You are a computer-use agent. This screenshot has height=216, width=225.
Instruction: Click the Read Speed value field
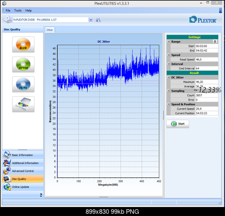[x=207, y=59]
